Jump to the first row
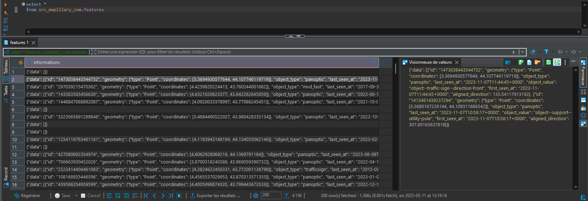This screenshot has height=201, width=588. [x=146, y=196]
